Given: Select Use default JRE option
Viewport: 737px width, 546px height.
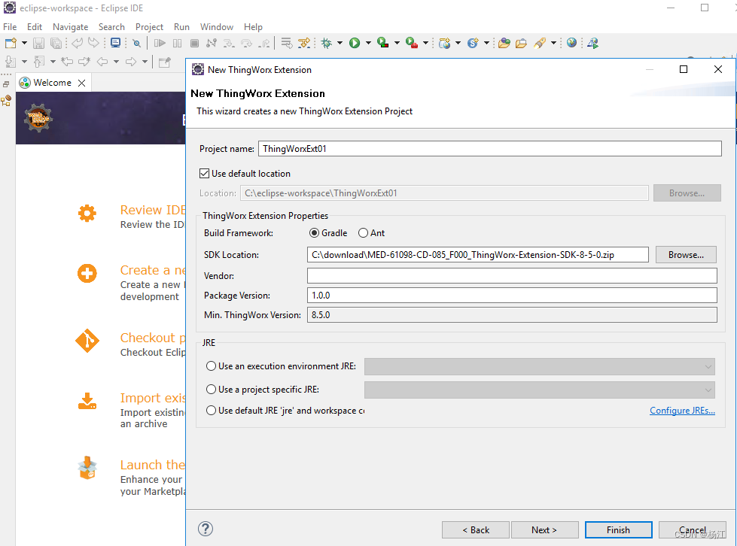Looking at the screenshot, I should pyautogui.click(x=211, y=411).
